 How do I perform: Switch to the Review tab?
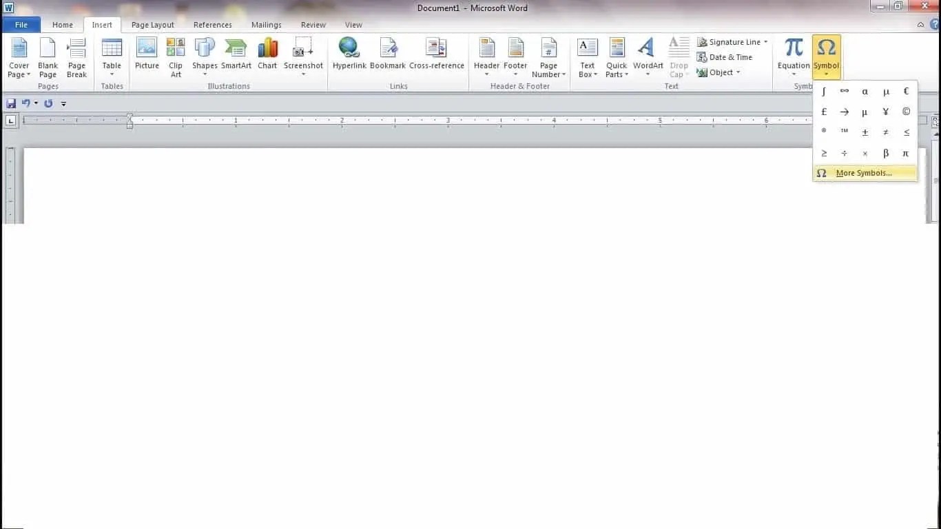coord(313,25)
